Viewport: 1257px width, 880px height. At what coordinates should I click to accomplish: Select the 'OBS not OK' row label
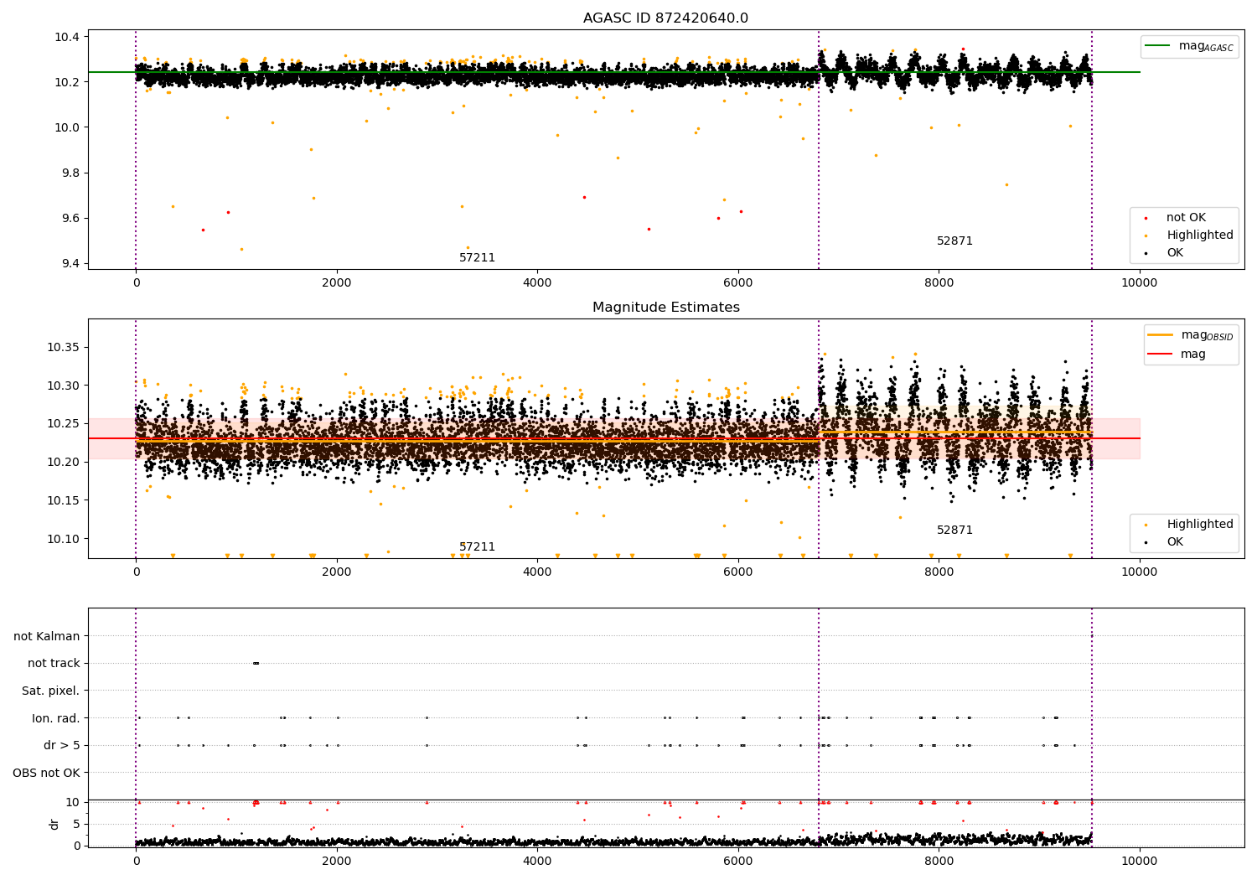[x=46, y=773]
